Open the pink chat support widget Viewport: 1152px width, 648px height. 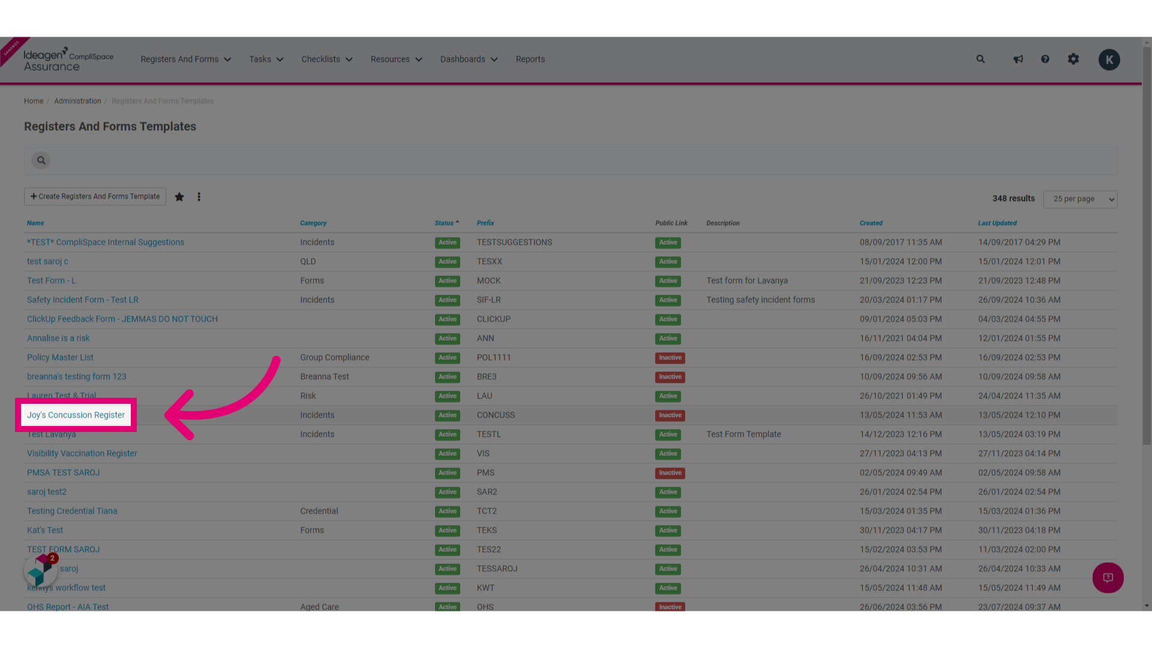point(1108,578)
